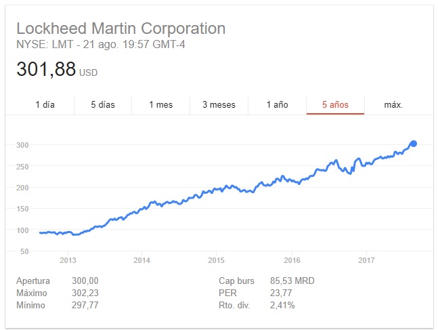Click the 'Cap burs' value 85,53 MRD
This screenshot has width=438, height=330.
pyautogui.click(x=292, y=281)
